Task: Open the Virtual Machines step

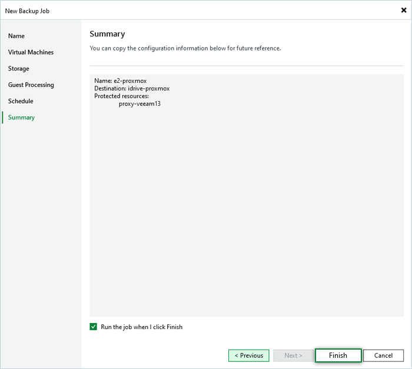Action: click(31, 52)
